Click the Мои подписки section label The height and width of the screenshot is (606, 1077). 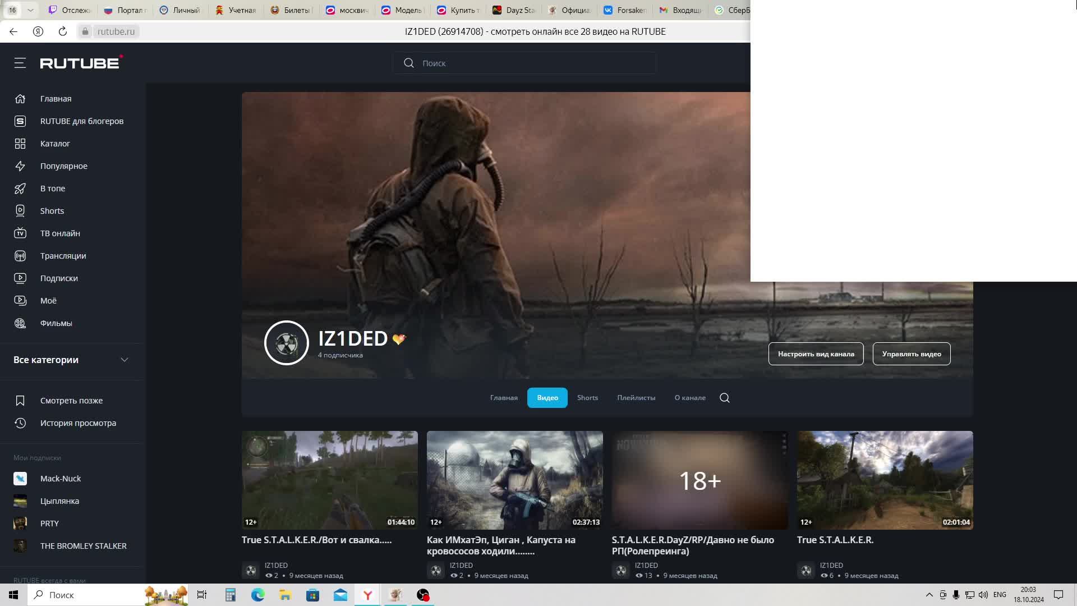(37, 458)
